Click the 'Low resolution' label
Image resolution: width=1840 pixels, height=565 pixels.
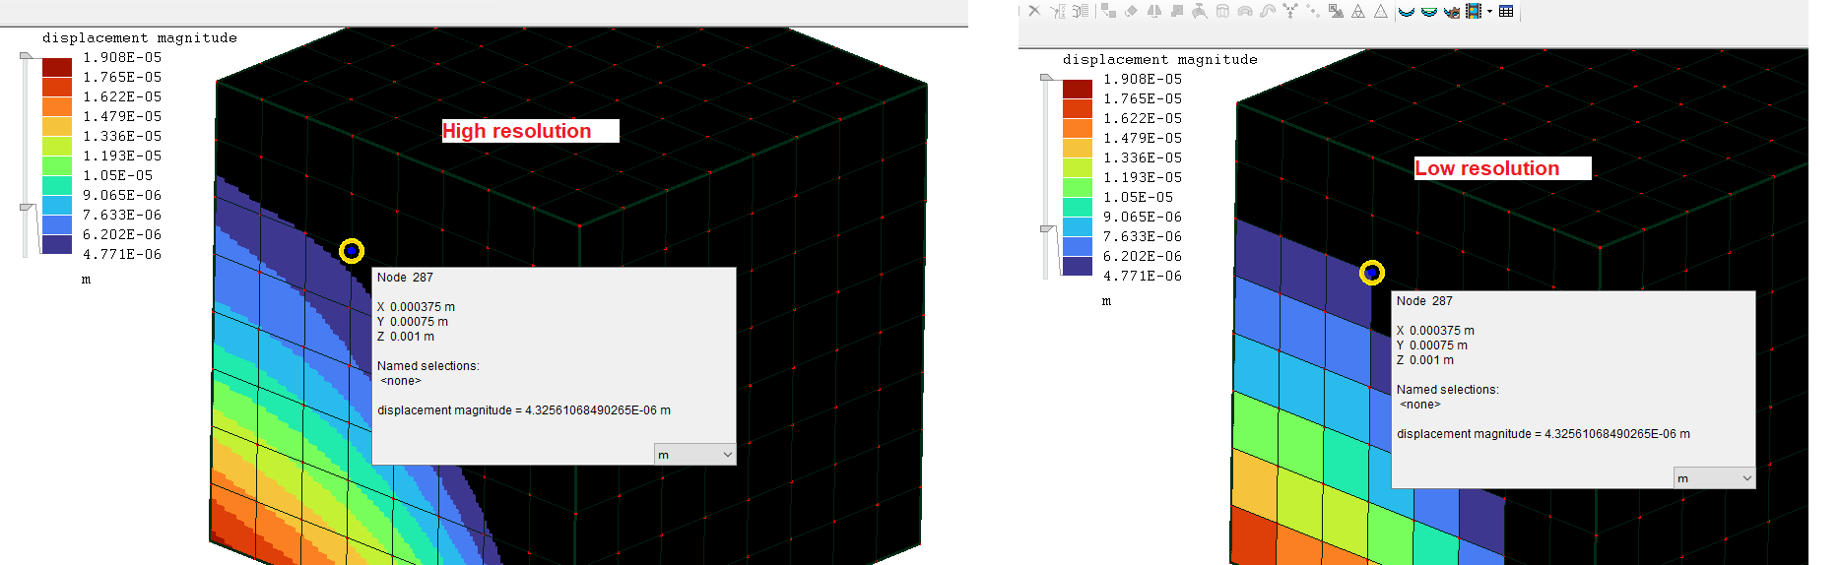tap(1487, 168)
